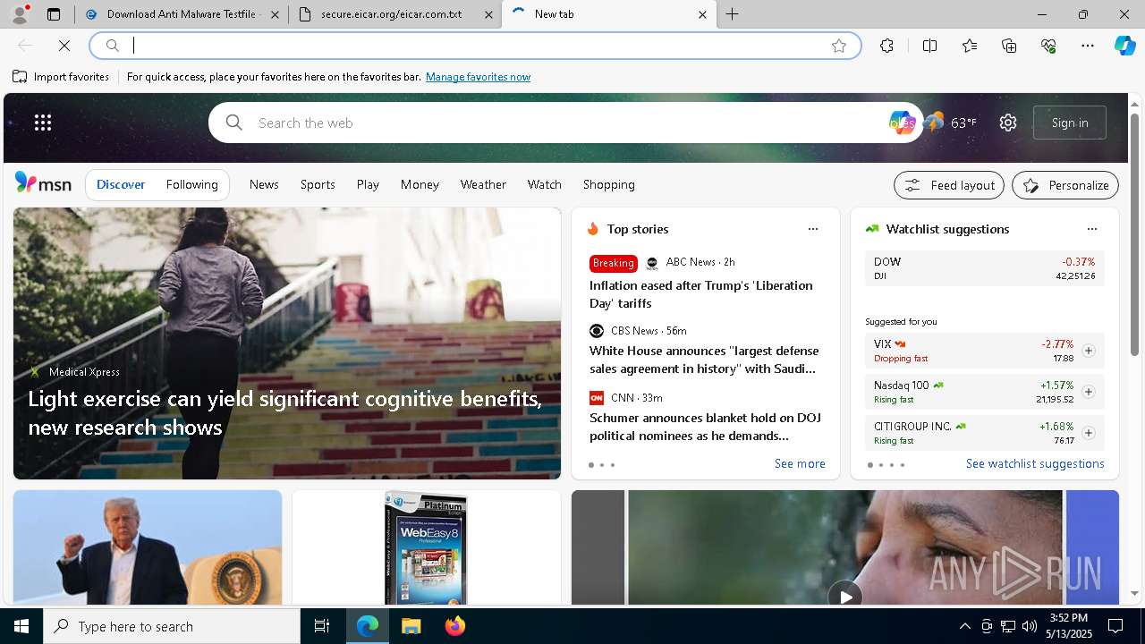Open the MSN apps grid launcher
Screen dimensions: 1145x644
click(43, 123)
